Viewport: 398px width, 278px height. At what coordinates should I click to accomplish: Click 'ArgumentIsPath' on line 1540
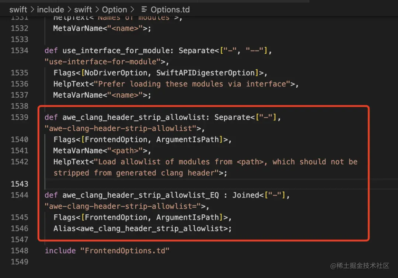[x=188, y=140]
